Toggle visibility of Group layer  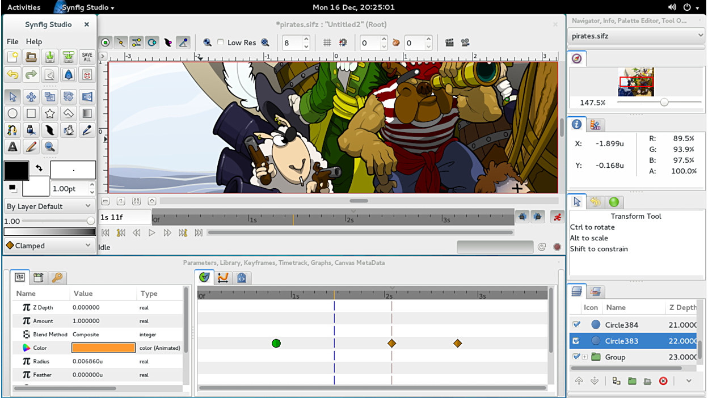click(576, 357)
